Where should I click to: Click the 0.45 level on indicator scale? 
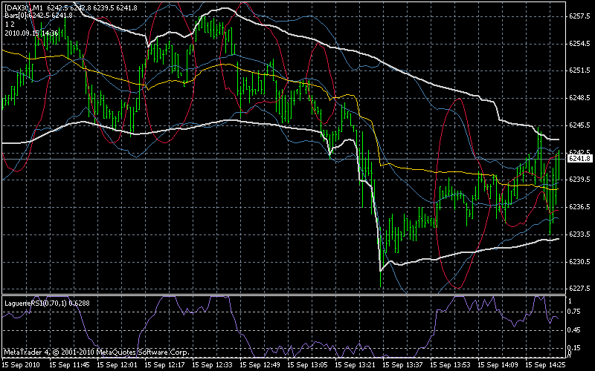point(575,330)
